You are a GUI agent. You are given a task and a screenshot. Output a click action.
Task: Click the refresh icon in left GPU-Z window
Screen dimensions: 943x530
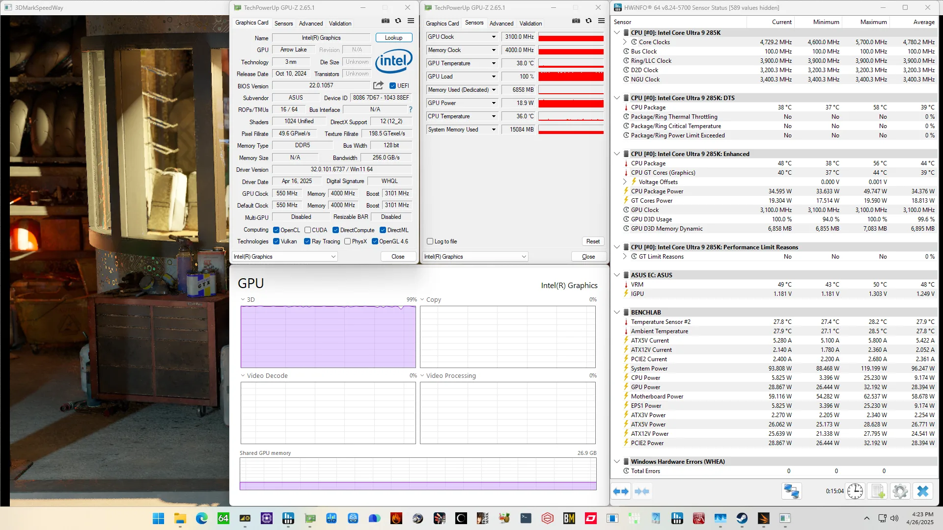[x=398, y=21]
